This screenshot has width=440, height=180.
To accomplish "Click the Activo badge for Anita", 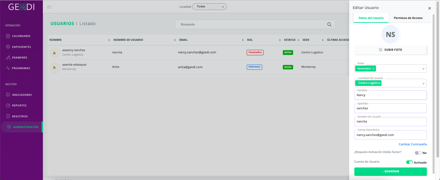I will click(x=288, y=67).
